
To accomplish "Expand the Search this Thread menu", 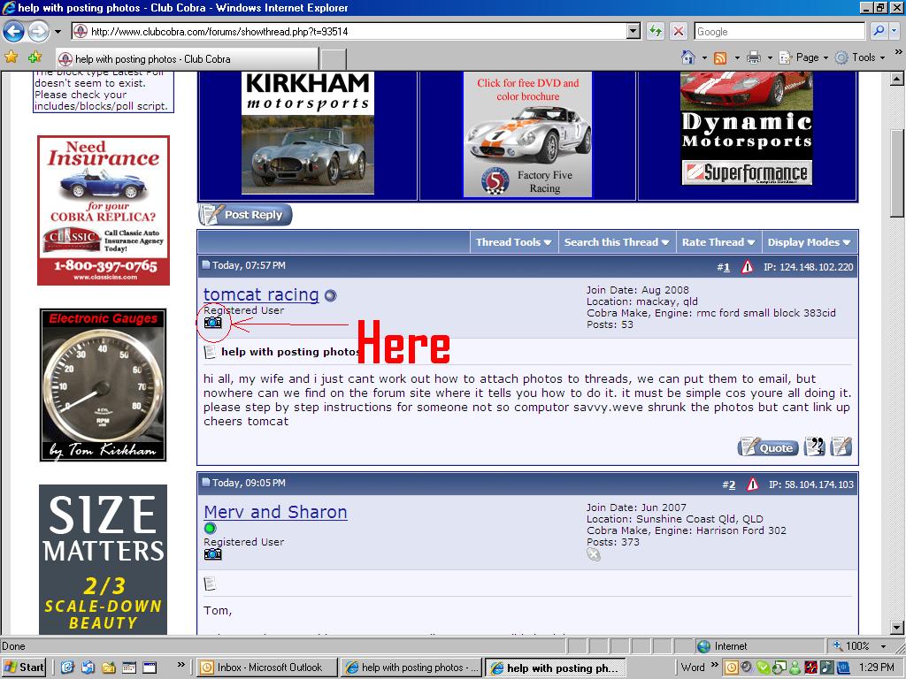I will (616, 242).
